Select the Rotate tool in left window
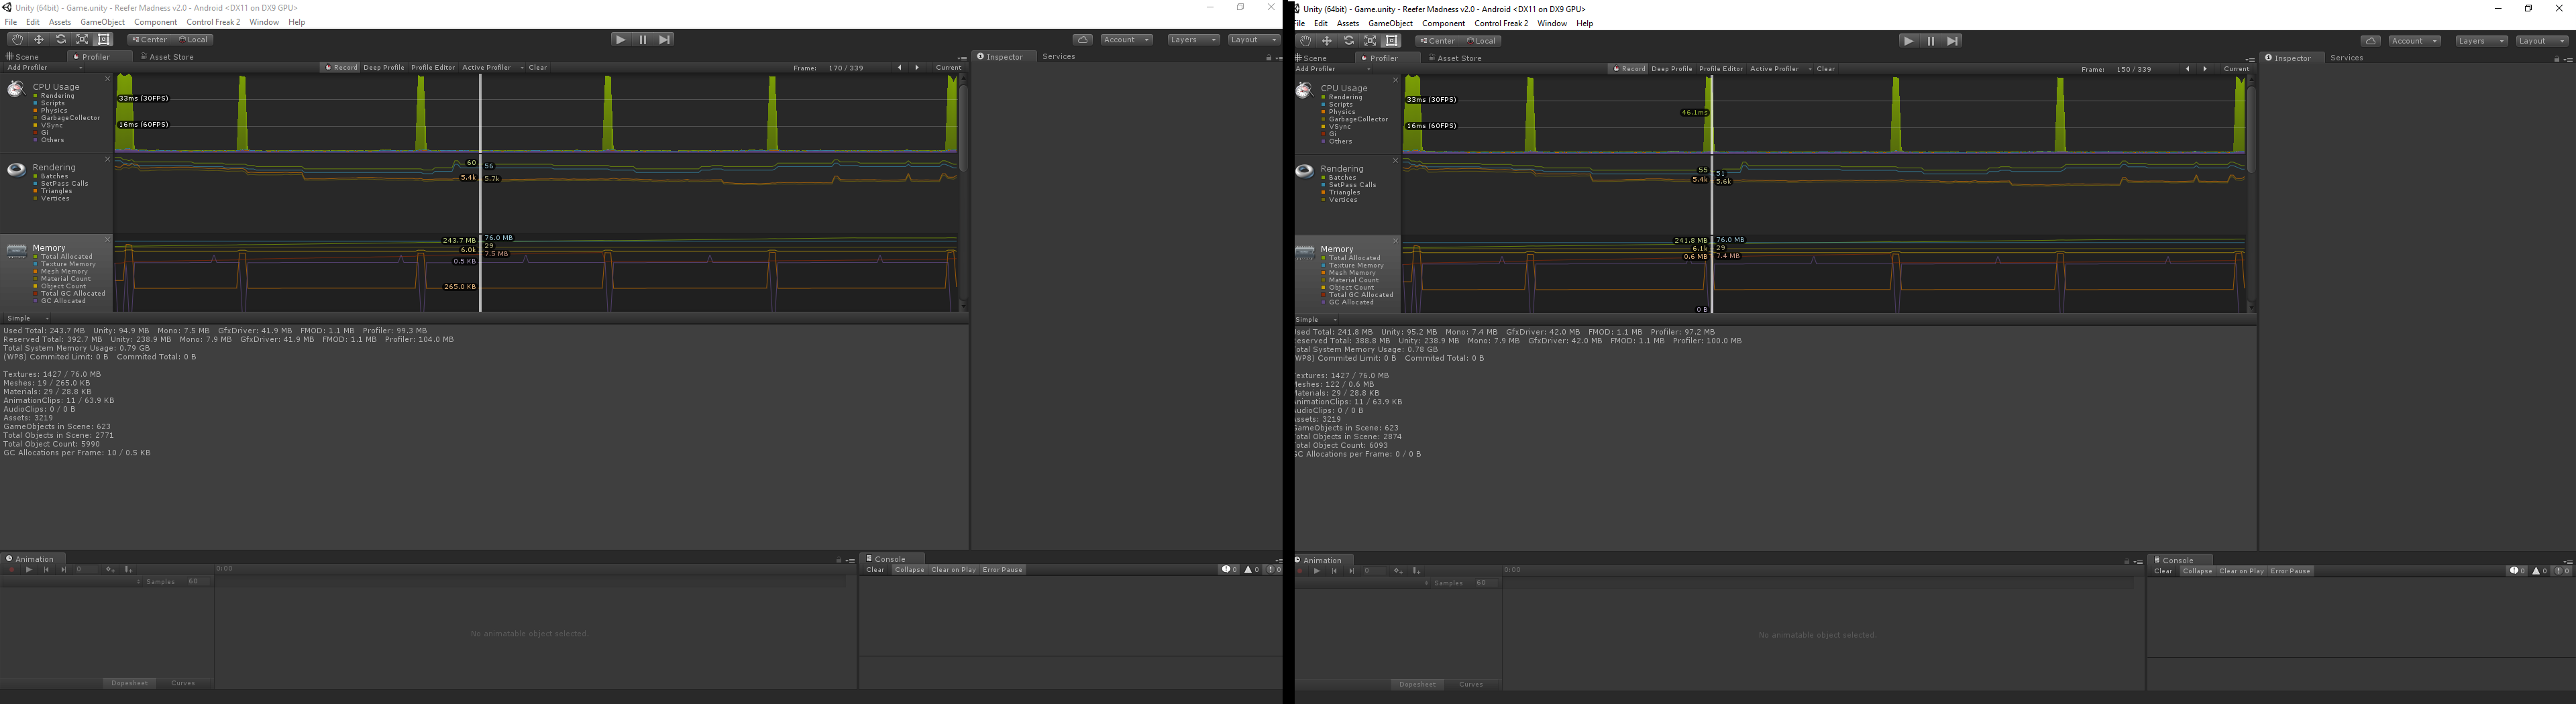Screen dimensions: 2576x704 pyautogui.click(x=61, y=40)
